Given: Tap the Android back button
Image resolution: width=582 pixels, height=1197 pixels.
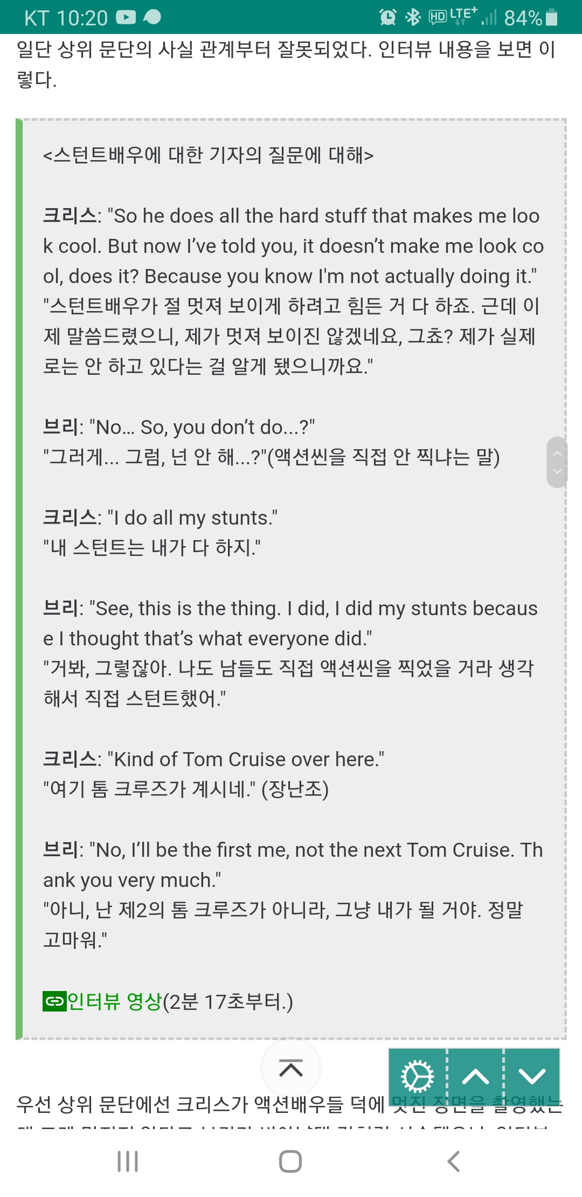Looking at the screenshot, I should click(453, 1161).
